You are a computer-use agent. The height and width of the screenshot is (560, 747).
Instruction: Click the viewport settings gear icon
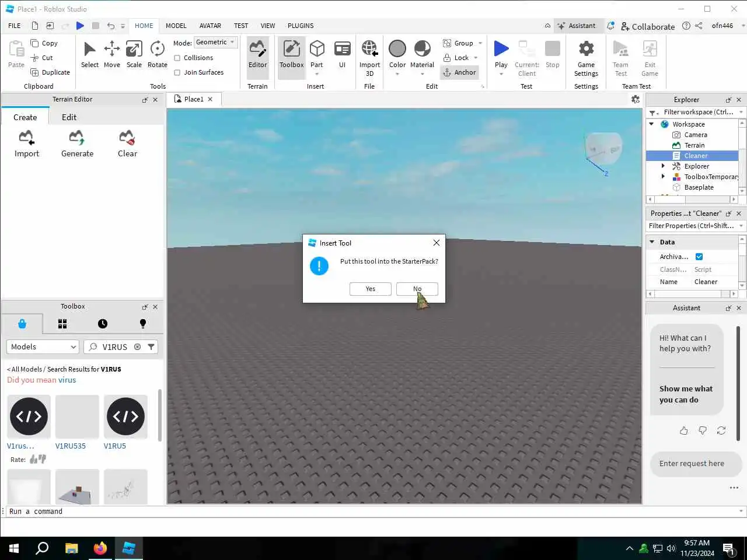pos(636,99)
